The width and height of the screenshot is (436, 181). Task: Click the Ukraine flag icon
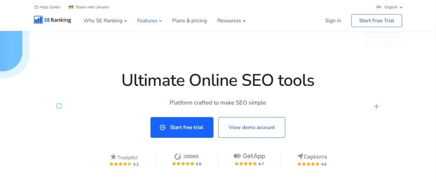click(71, 7)
